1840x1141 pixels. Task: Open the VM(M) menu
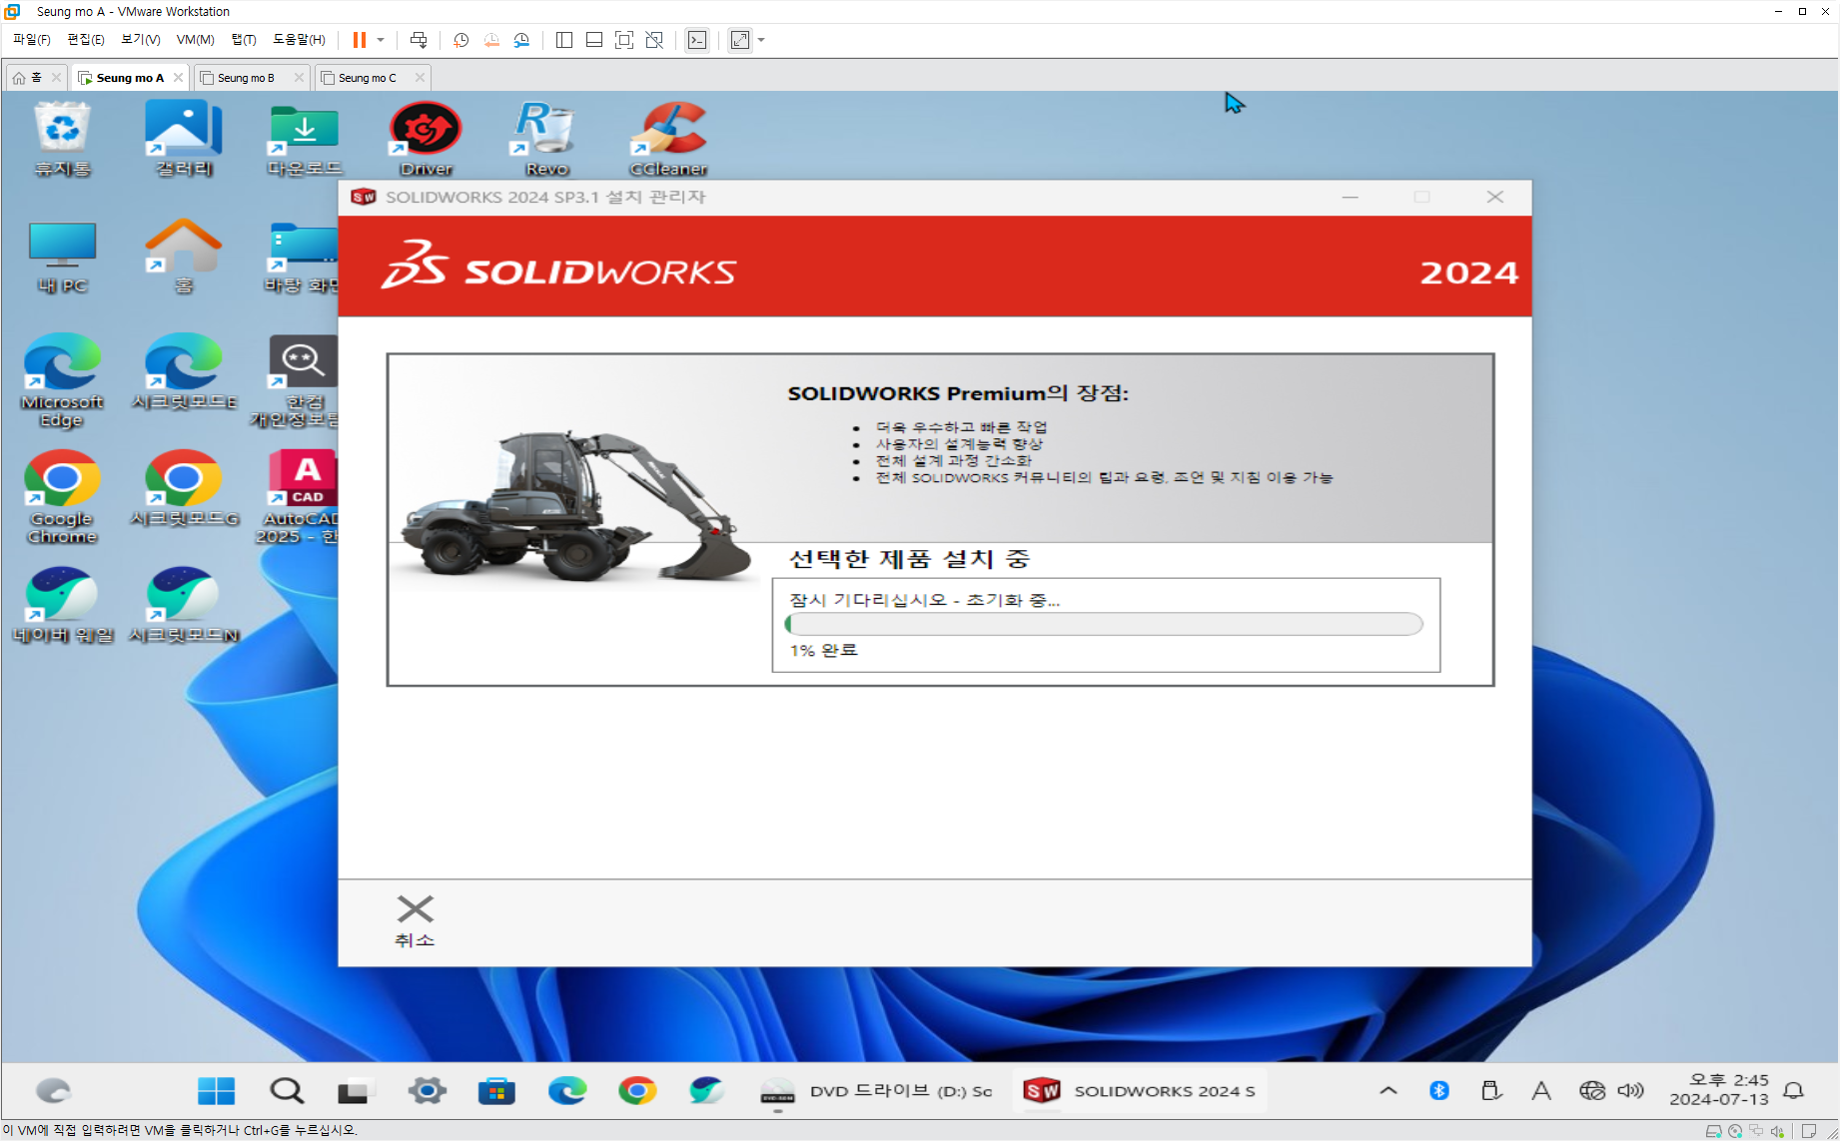click(195, 40)
